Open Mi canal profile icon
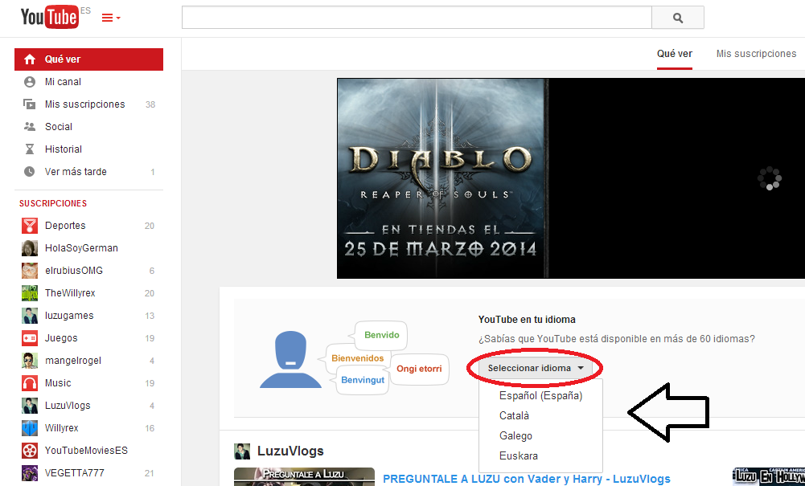The width and height of the screenshot is (805, 486). tap(30, 82)
